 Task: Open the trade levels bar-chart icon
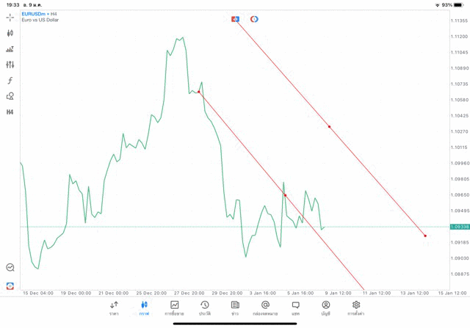(10, 49)
